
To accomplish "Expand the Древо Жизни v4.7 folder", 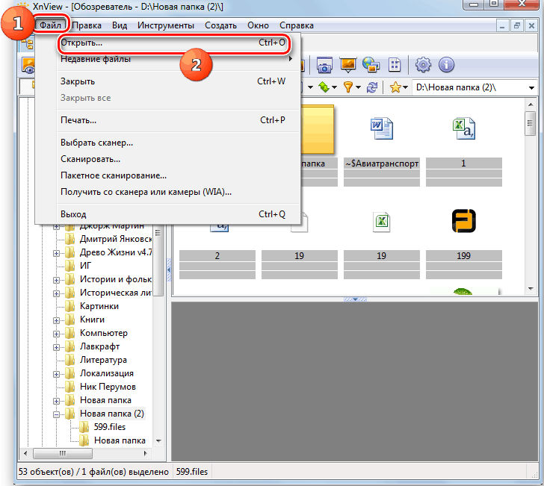I will tap(56, 253).
